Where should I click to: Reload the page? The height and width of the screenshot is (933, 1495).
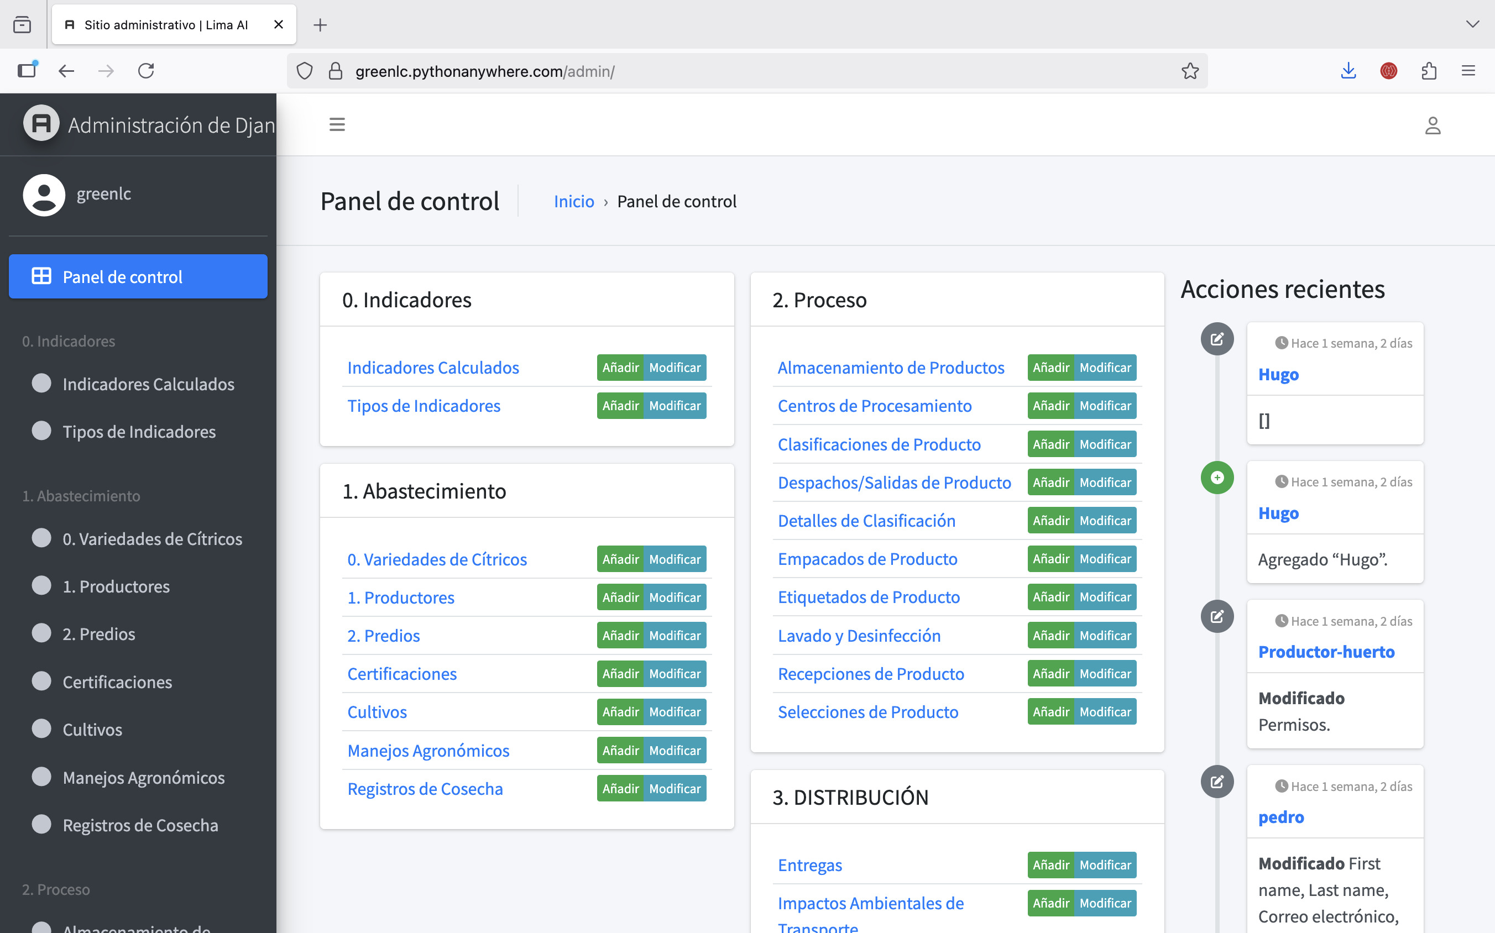(x=147, y=71)
